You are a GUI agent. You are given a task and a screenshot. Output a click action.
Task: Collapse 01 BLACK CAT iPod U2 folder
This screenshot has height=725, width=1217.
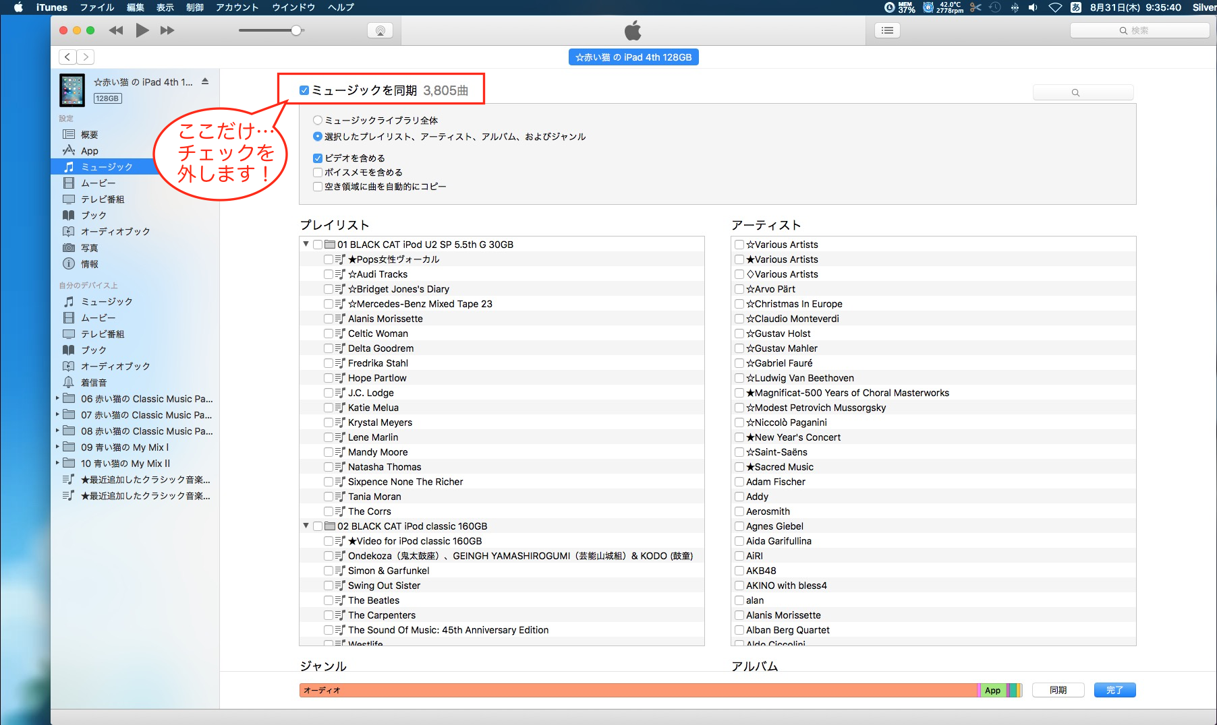306,244
